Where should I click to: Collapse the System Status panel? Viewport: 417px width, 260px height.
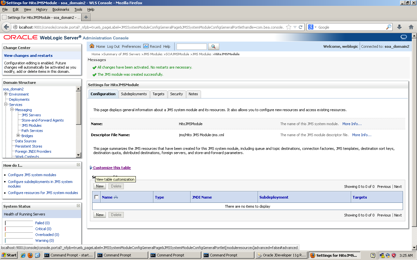78,206
